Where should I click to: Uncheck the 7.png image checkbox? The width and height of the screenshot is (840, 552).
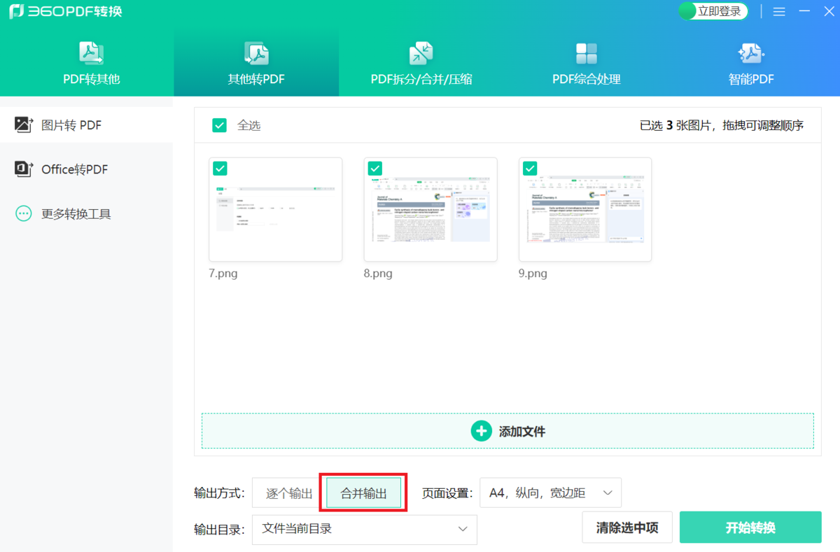pos(220,169)
